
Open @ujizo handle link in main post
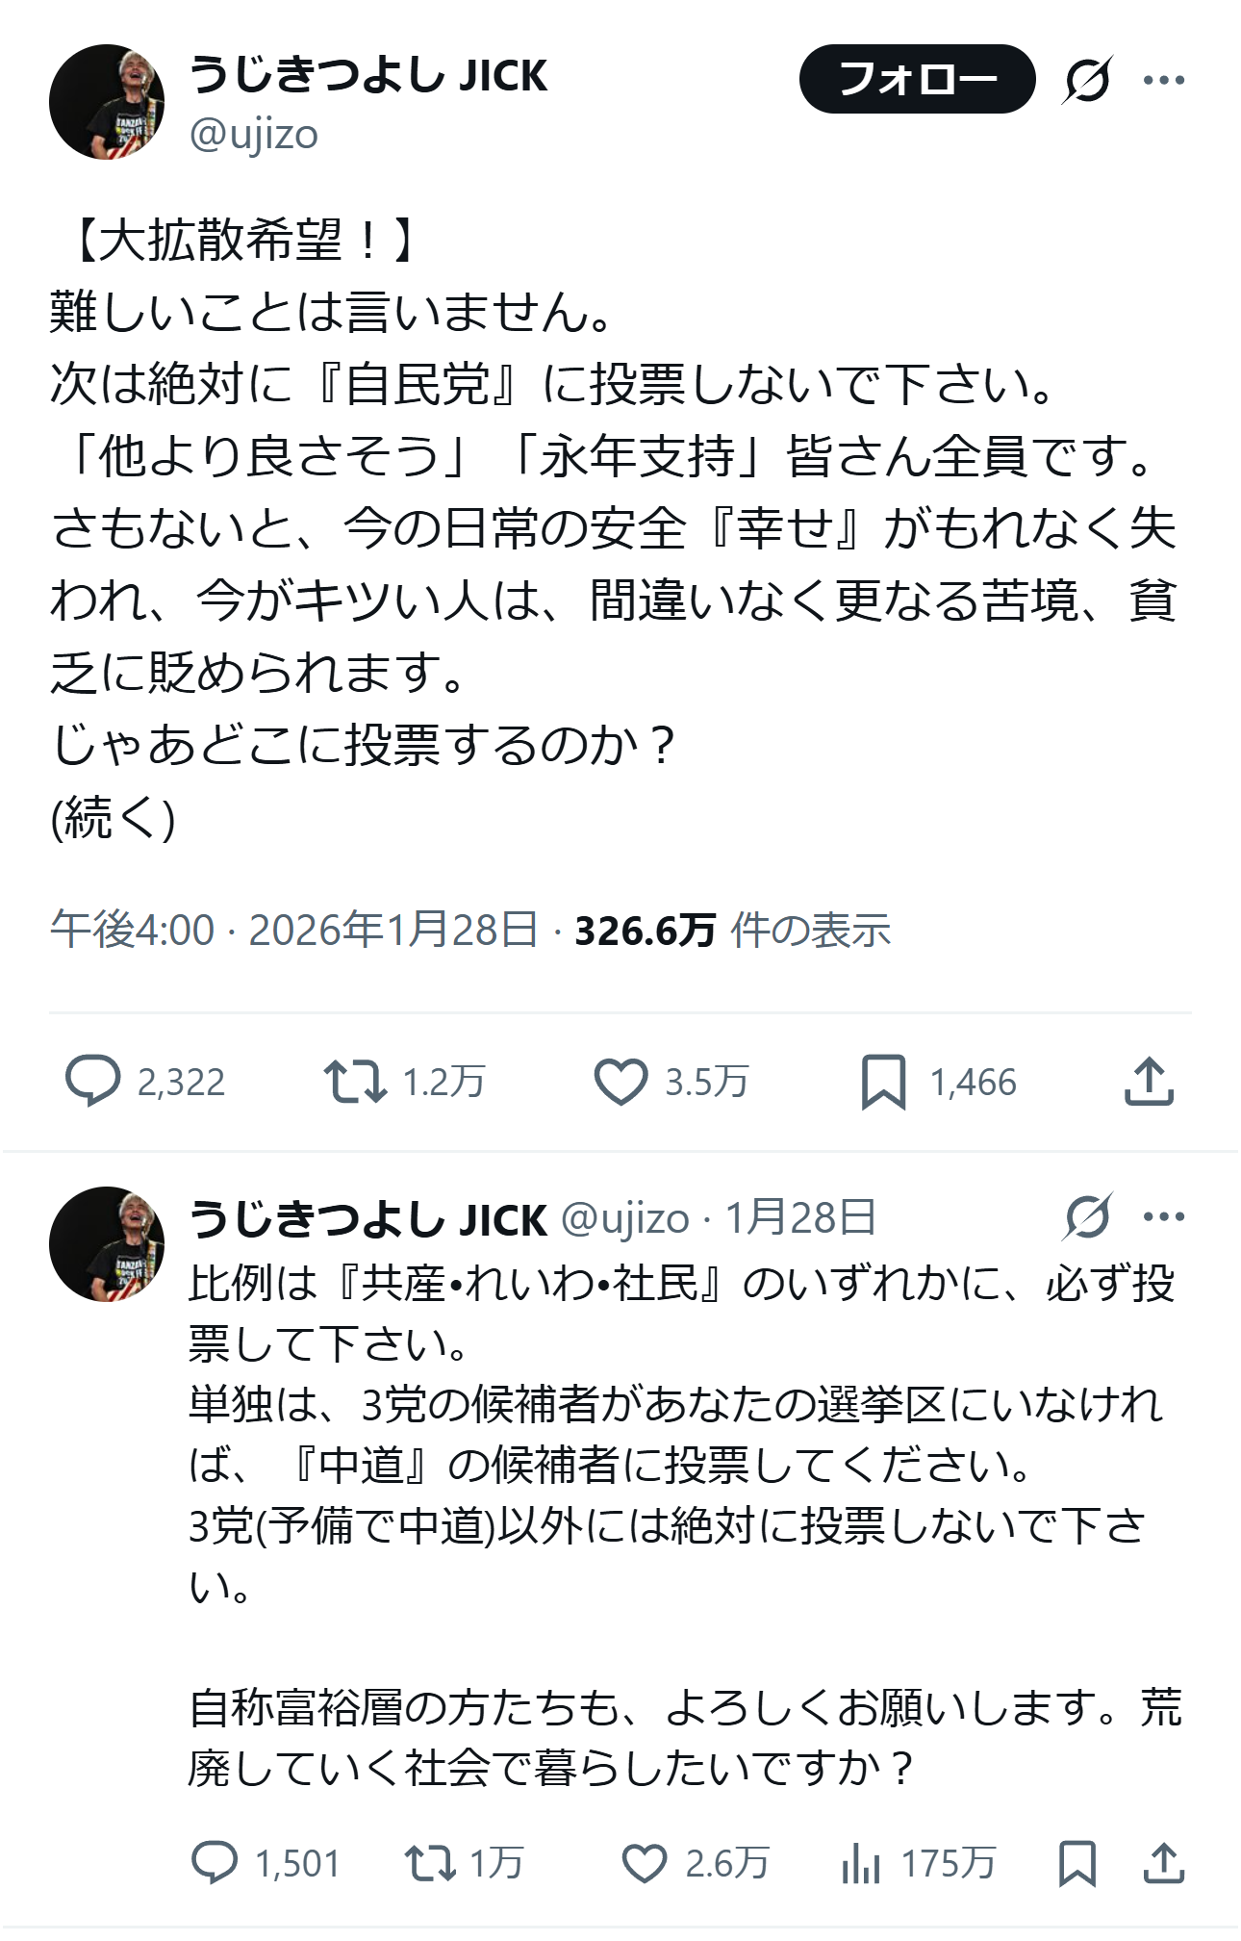(254, 134)
